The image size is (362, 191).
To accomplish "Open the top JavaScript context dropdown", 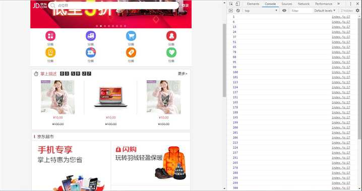I will [261, 11].
